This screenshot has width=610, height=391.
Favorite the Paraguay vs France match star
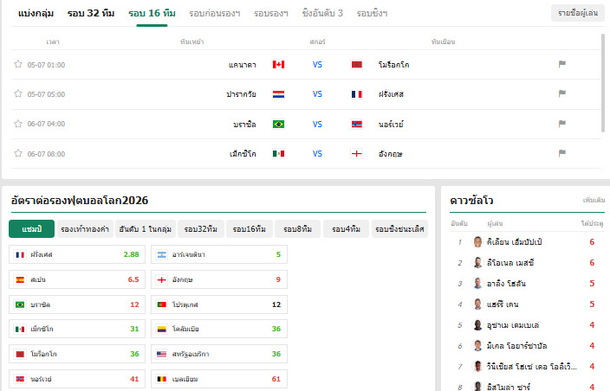pos(18,93)
